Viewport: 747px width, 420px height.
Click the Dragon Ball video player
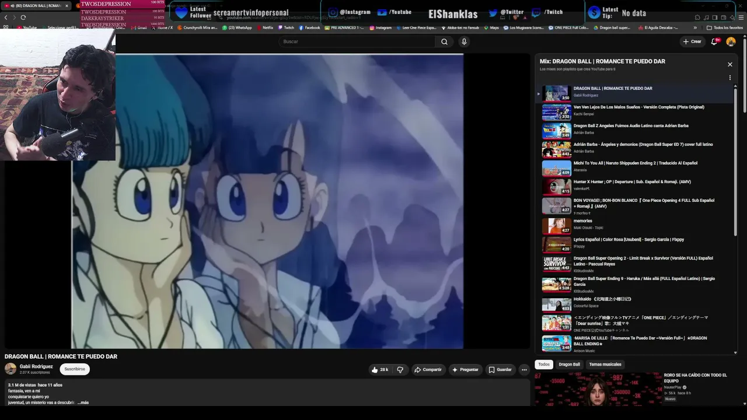267,201
